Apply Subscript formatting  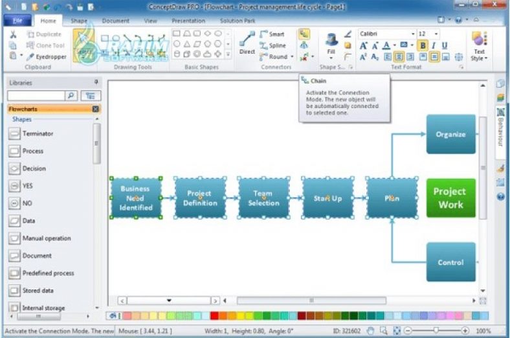tap(375, 57)
